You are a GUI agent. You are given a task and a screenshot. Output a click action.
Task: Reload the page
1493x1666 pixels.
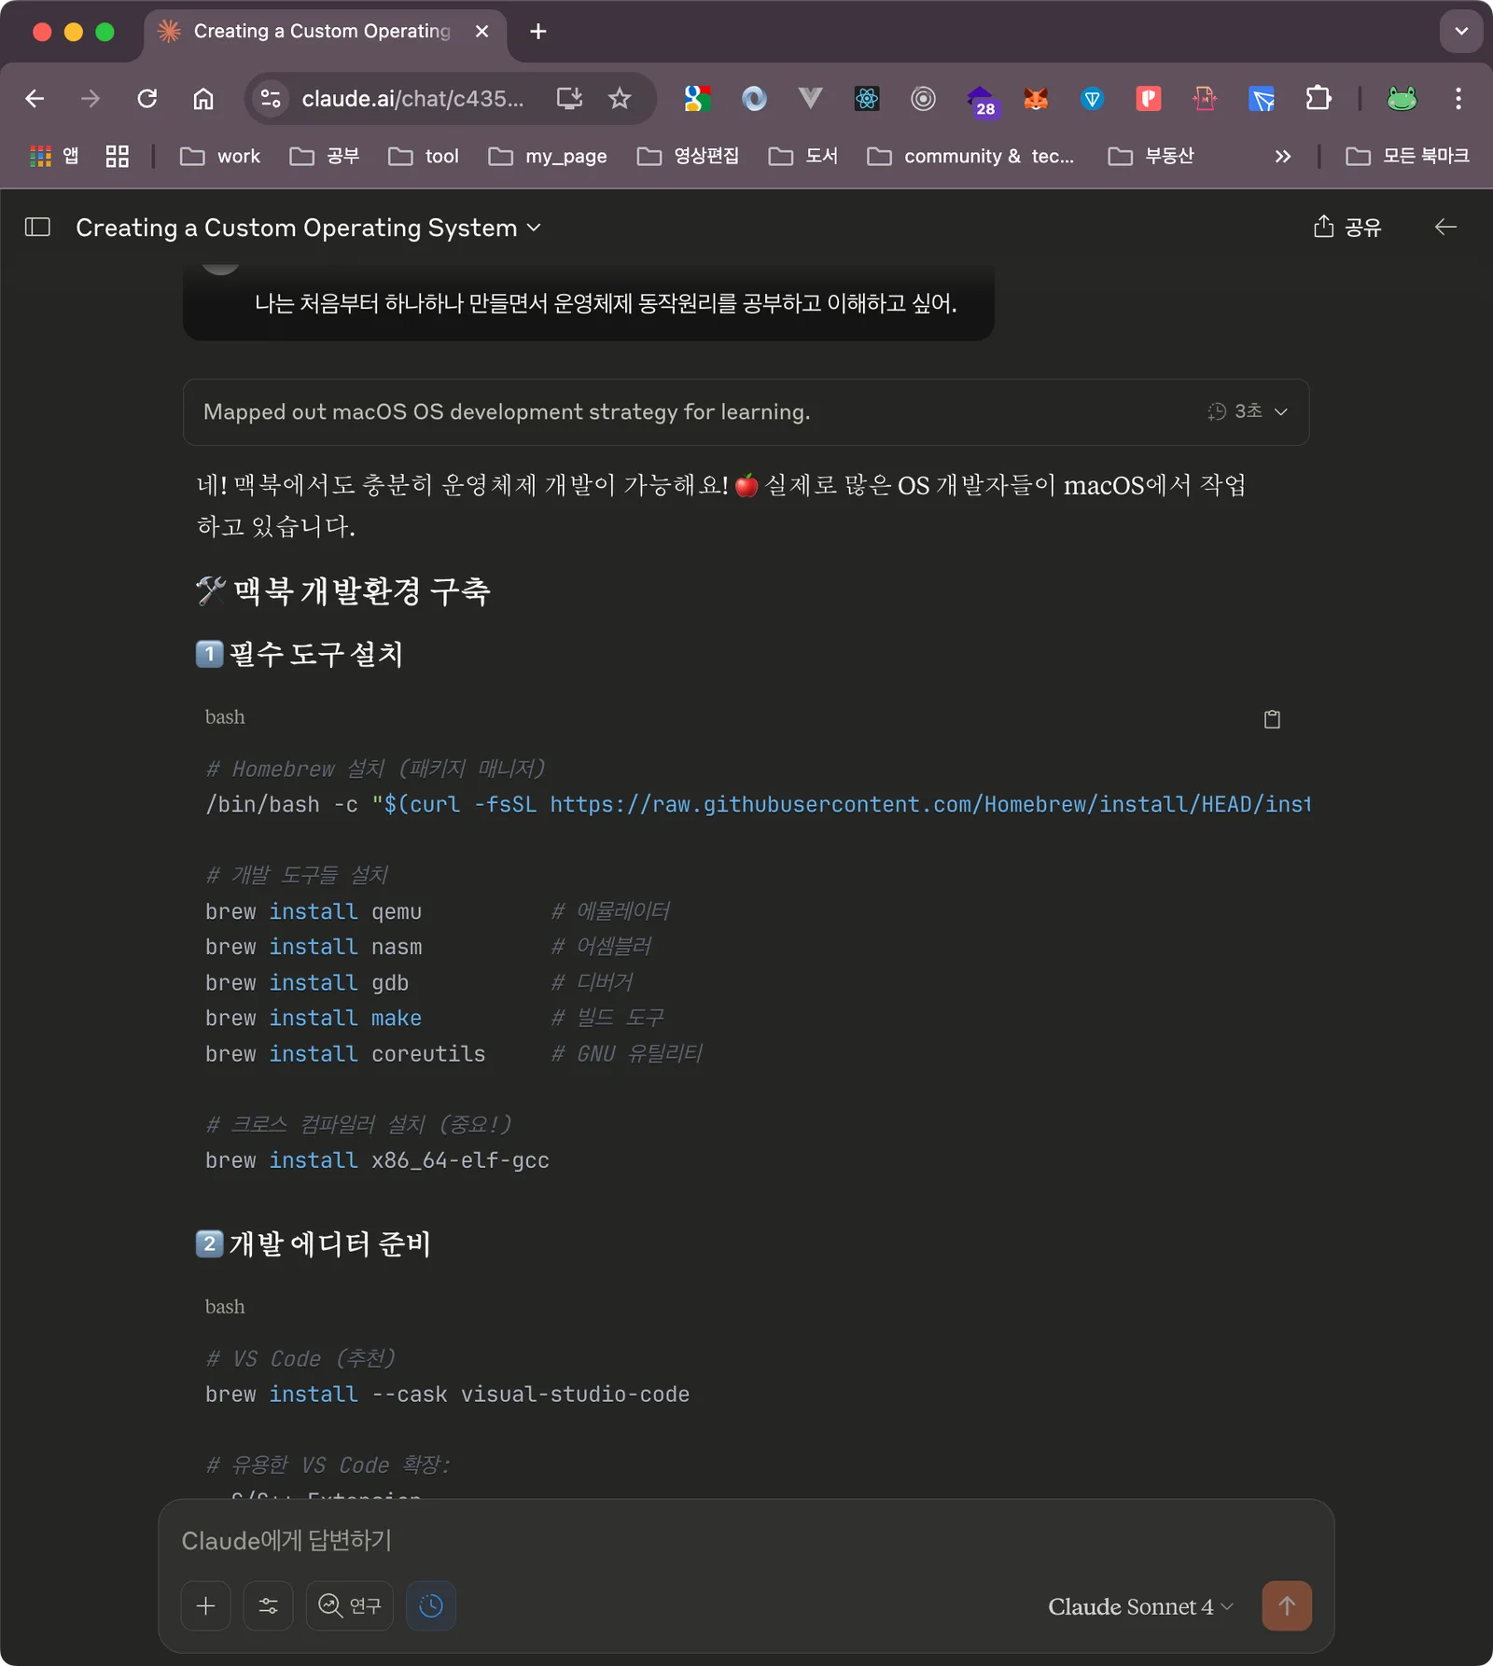click(147, 99)
